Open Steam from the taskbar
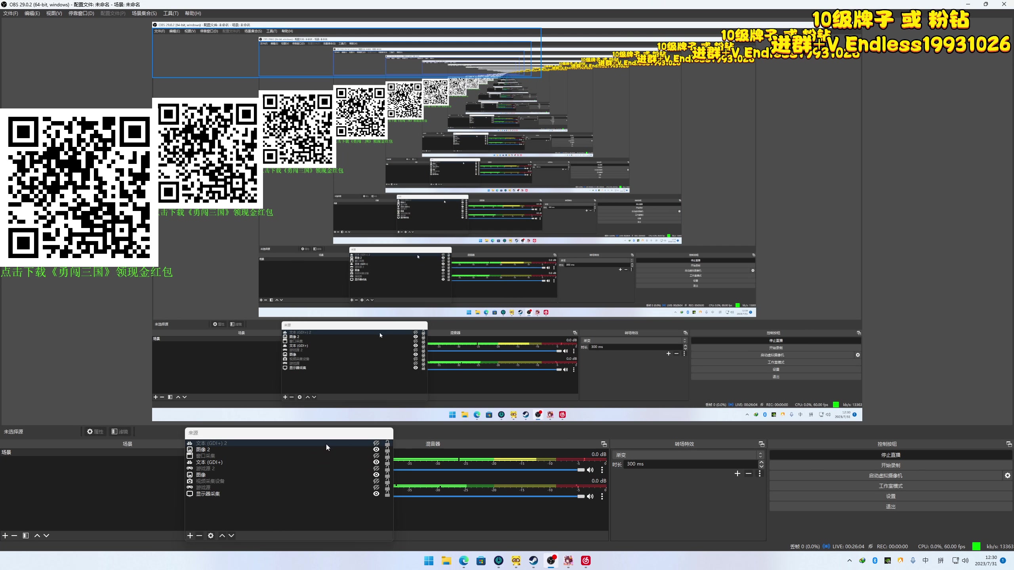 click(x=534, y=560)
